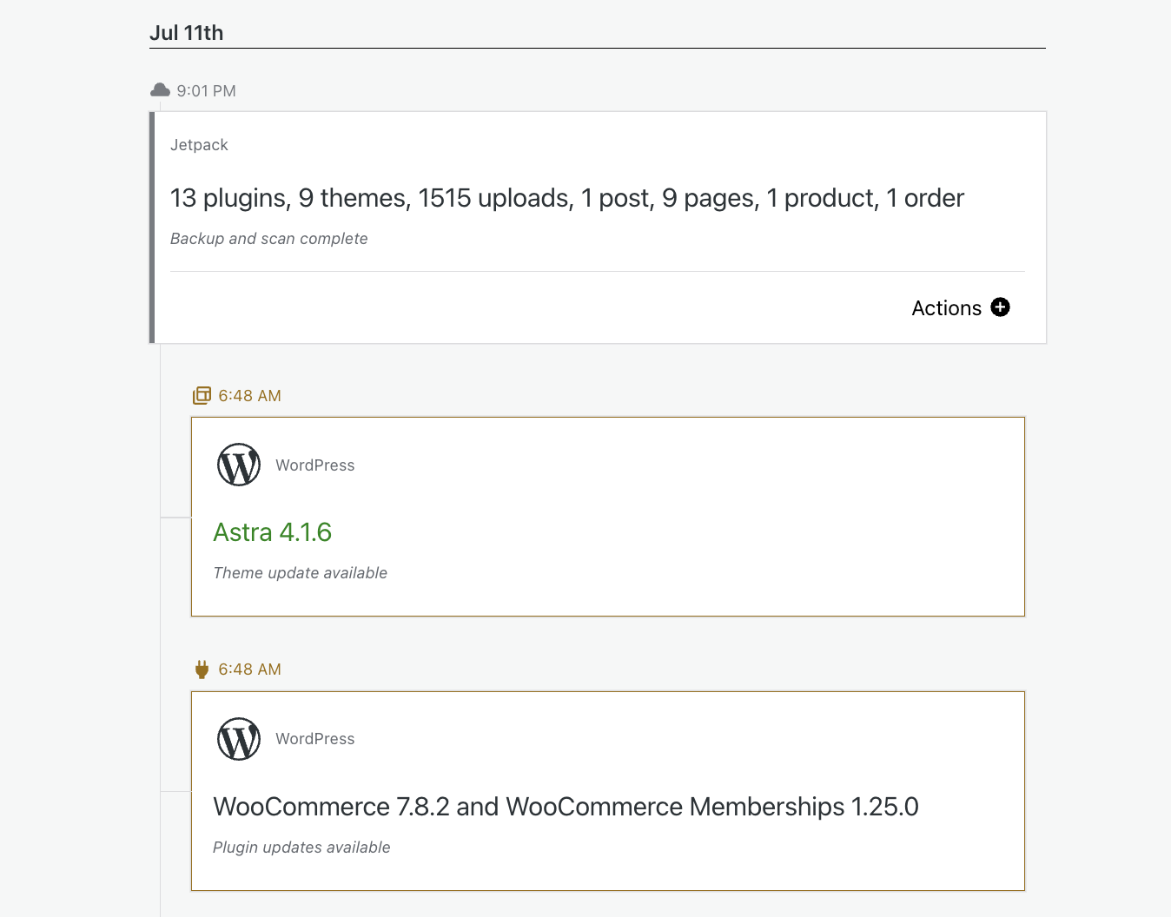Click the theme icon beside the first 6:48 AM
1171x917 pixels.
tap(202, 396)
